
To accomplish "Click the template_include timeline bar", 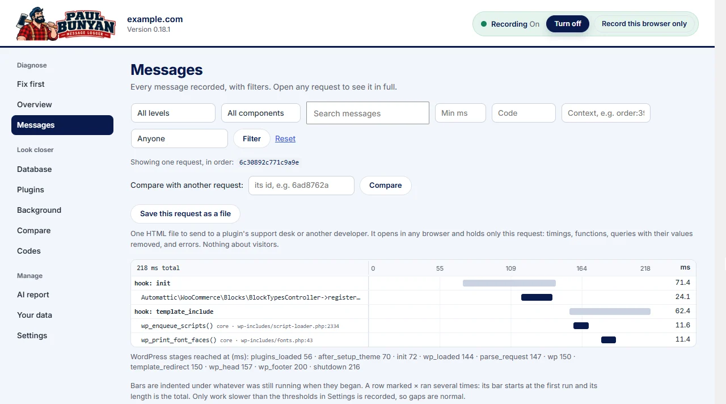I will coord(610,312).
